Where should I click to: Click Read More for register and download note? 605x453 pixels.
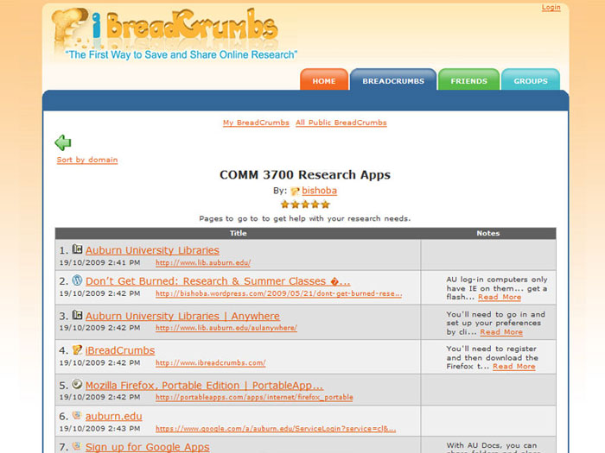[514, 367]
